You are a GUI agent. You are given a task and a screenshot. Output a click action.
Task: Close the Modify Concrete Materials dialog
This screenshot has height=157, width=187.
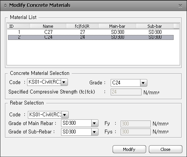pos(180,6)
